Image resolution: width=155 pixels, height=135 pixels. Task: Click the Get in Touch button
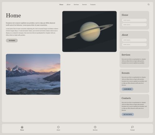128,114
